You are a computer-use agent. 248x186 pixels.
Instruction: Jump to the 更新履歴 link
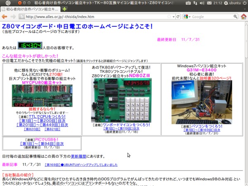click(x=79, y=156)
